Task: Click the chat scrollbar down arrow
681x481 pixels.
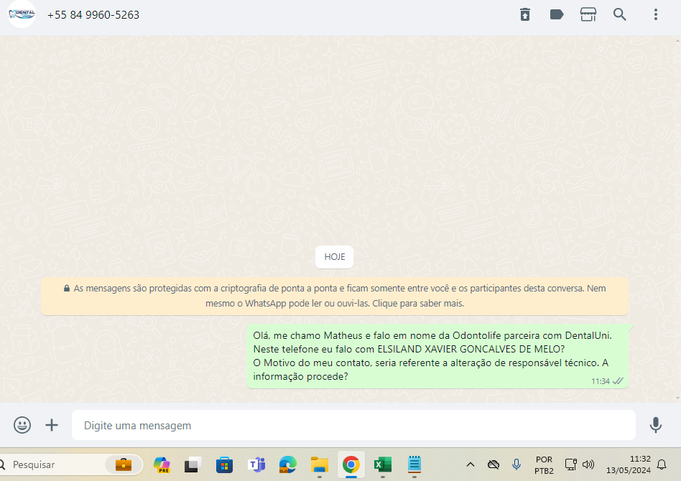Action: click(678, 398)
